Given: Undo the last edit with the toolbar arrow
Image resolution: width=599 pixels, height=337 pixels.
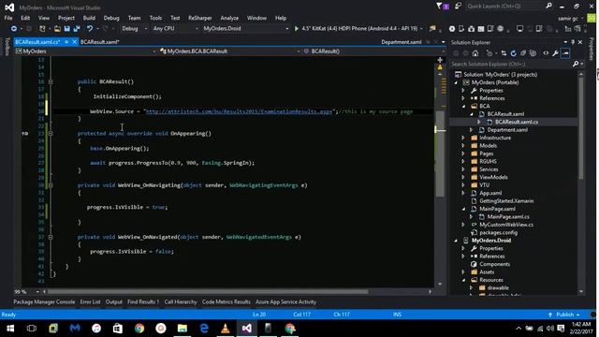Looking at the screenshot, I should point(90,29).
